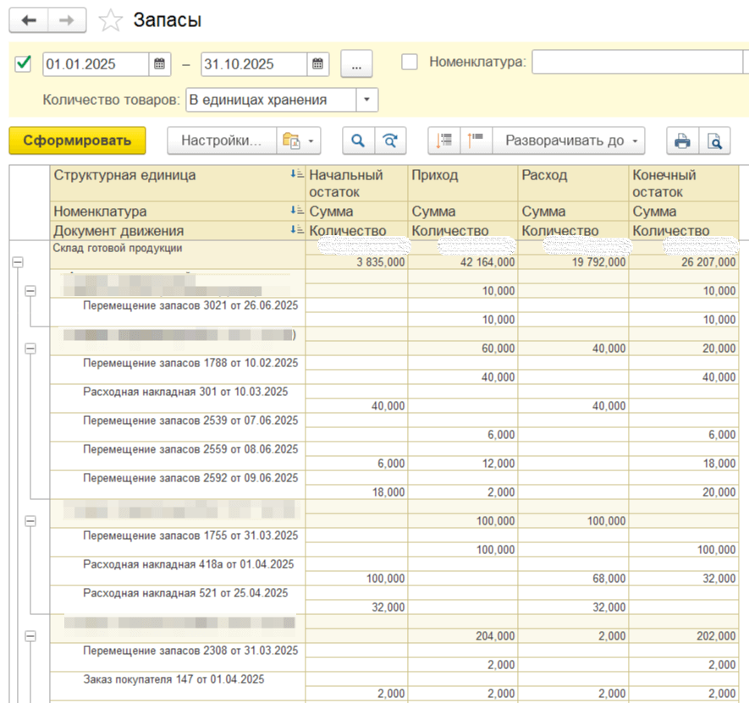Open the Разворачивать до dropdown
749x703 pixels.
(570, 141)
